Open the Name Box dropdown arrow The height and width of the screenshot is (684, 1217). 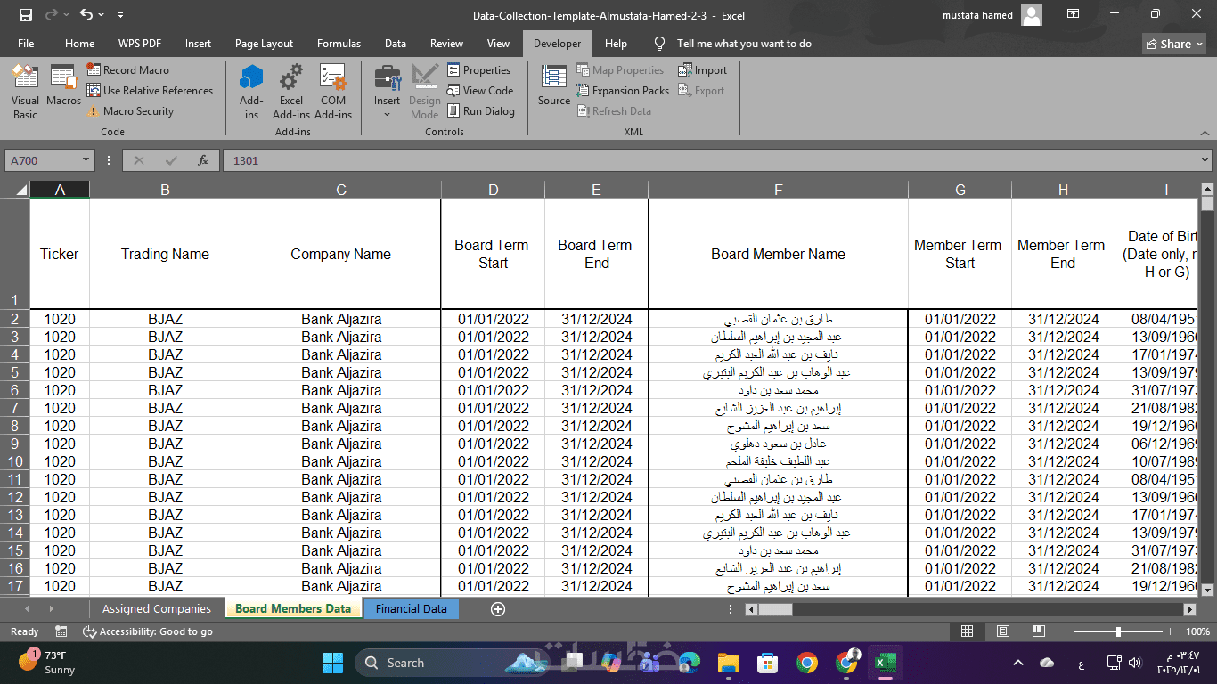click(x=86, y=160)
